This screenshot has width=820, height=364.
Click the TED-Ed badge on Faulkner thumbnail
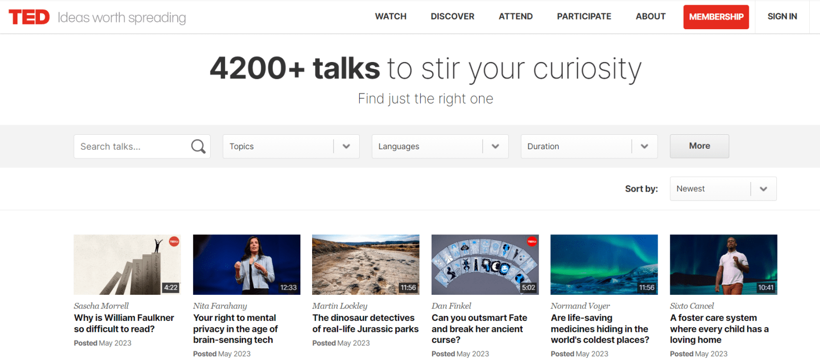click(x=174, y=241)
